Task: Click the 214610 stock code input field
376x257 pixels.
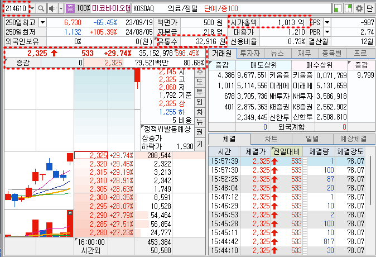Action: point(16,8)
